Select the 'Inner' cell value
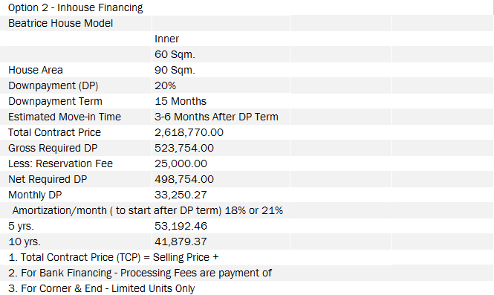 click(x=166, y=39)
